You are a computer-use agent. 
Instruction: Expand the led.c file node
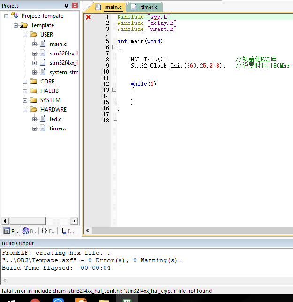35,119
